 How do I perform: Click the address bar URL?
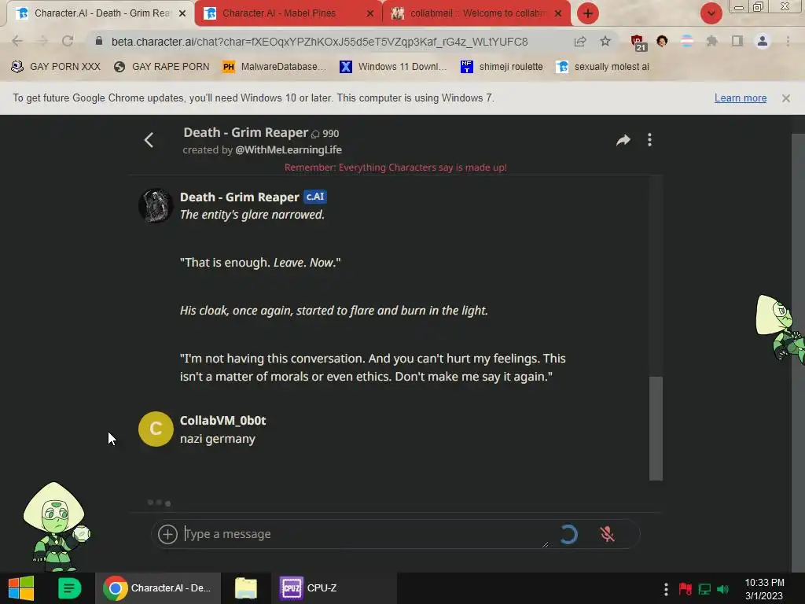point(319,42)
